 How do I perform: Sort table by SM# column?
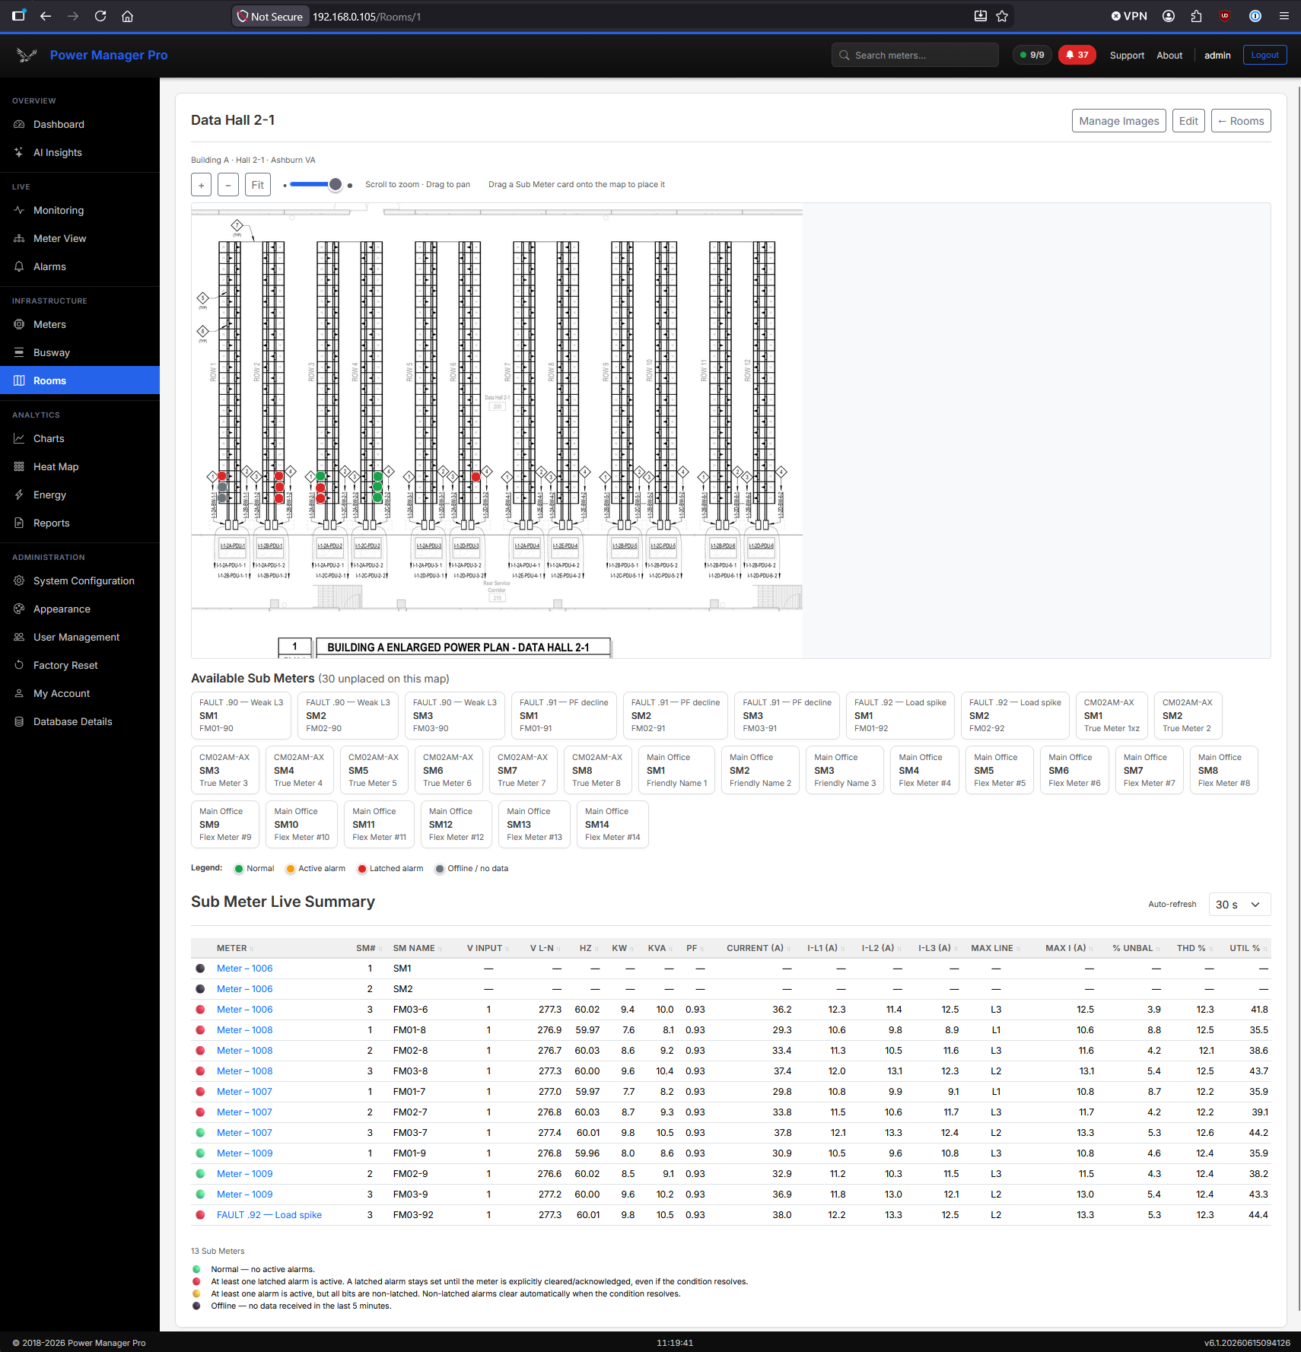click(x=368, y=948)
